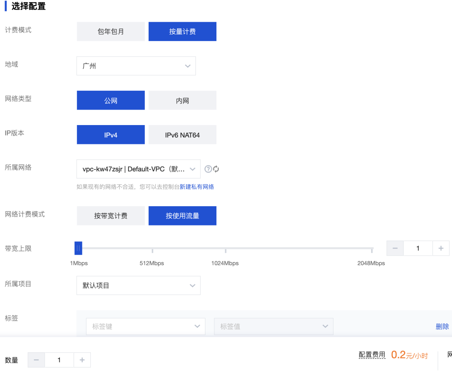Open the 所属项目 dropdown showing 默认项目
Viewport: 452px width, 379px height.
(x=139, y=285)
